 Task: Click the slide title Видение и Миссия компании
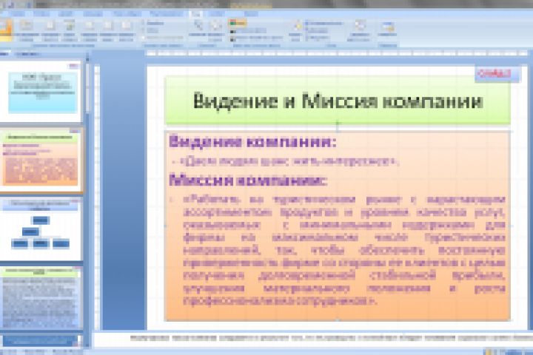(338, 101)
